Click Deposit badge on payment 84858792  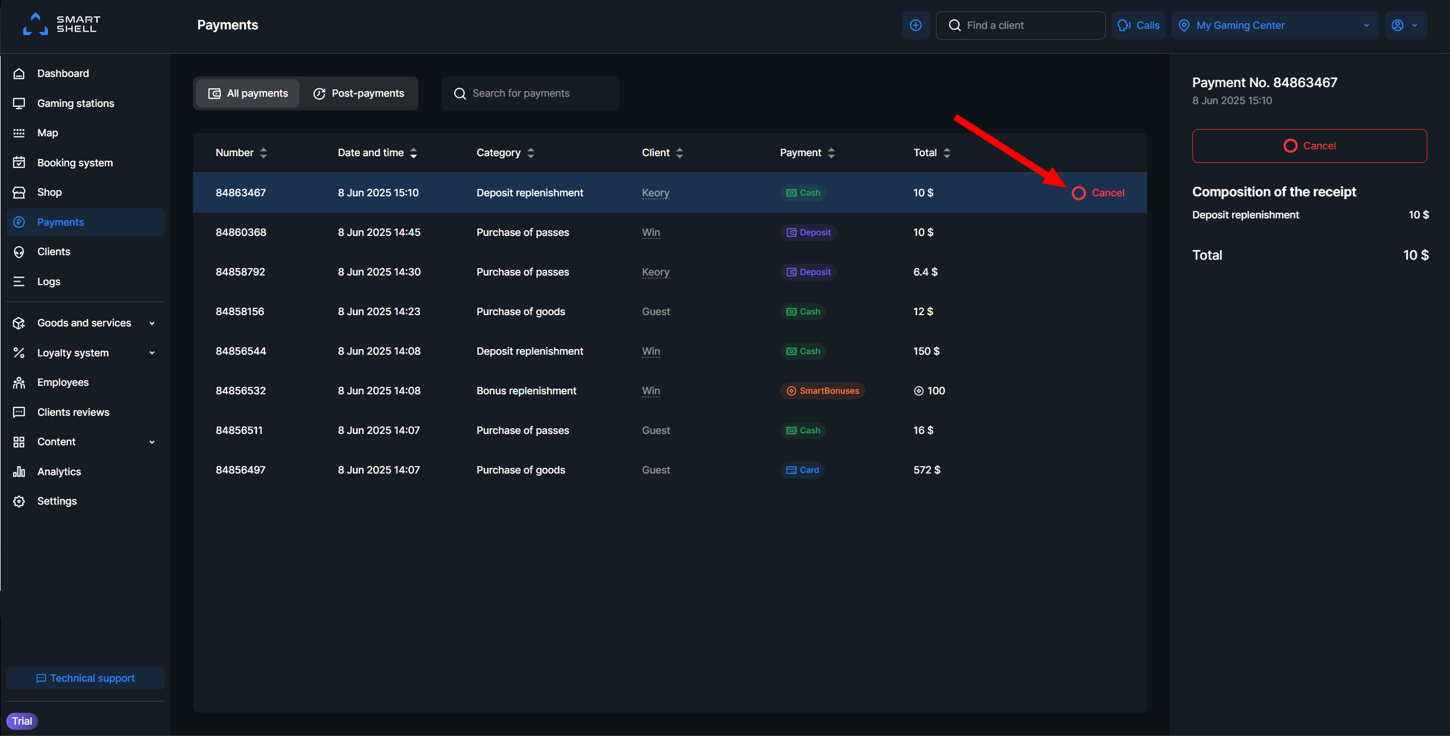click(x=808, y=272)
